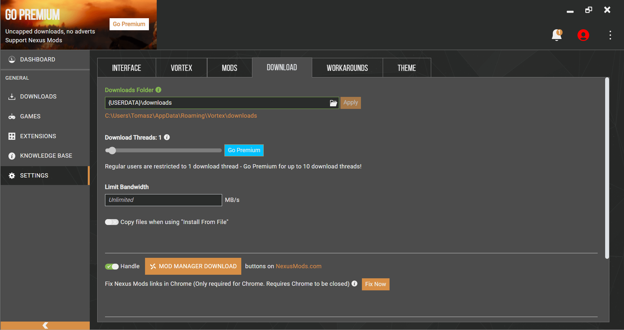Switch to the Workarounds tab

[347, 68]
